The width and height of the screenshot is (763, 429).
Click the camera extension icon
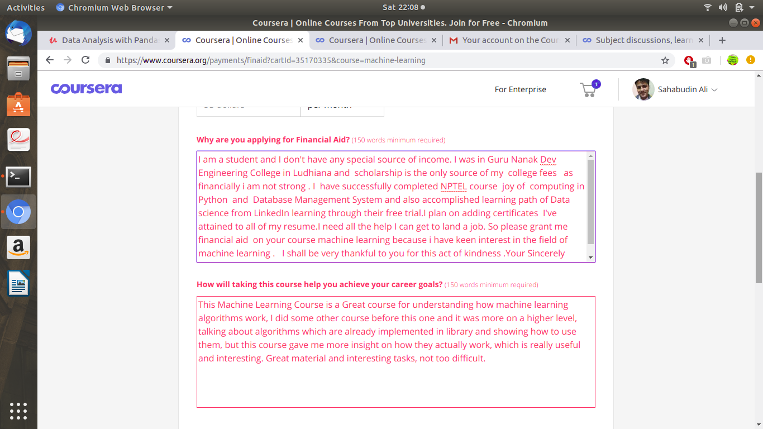(707, 60)
